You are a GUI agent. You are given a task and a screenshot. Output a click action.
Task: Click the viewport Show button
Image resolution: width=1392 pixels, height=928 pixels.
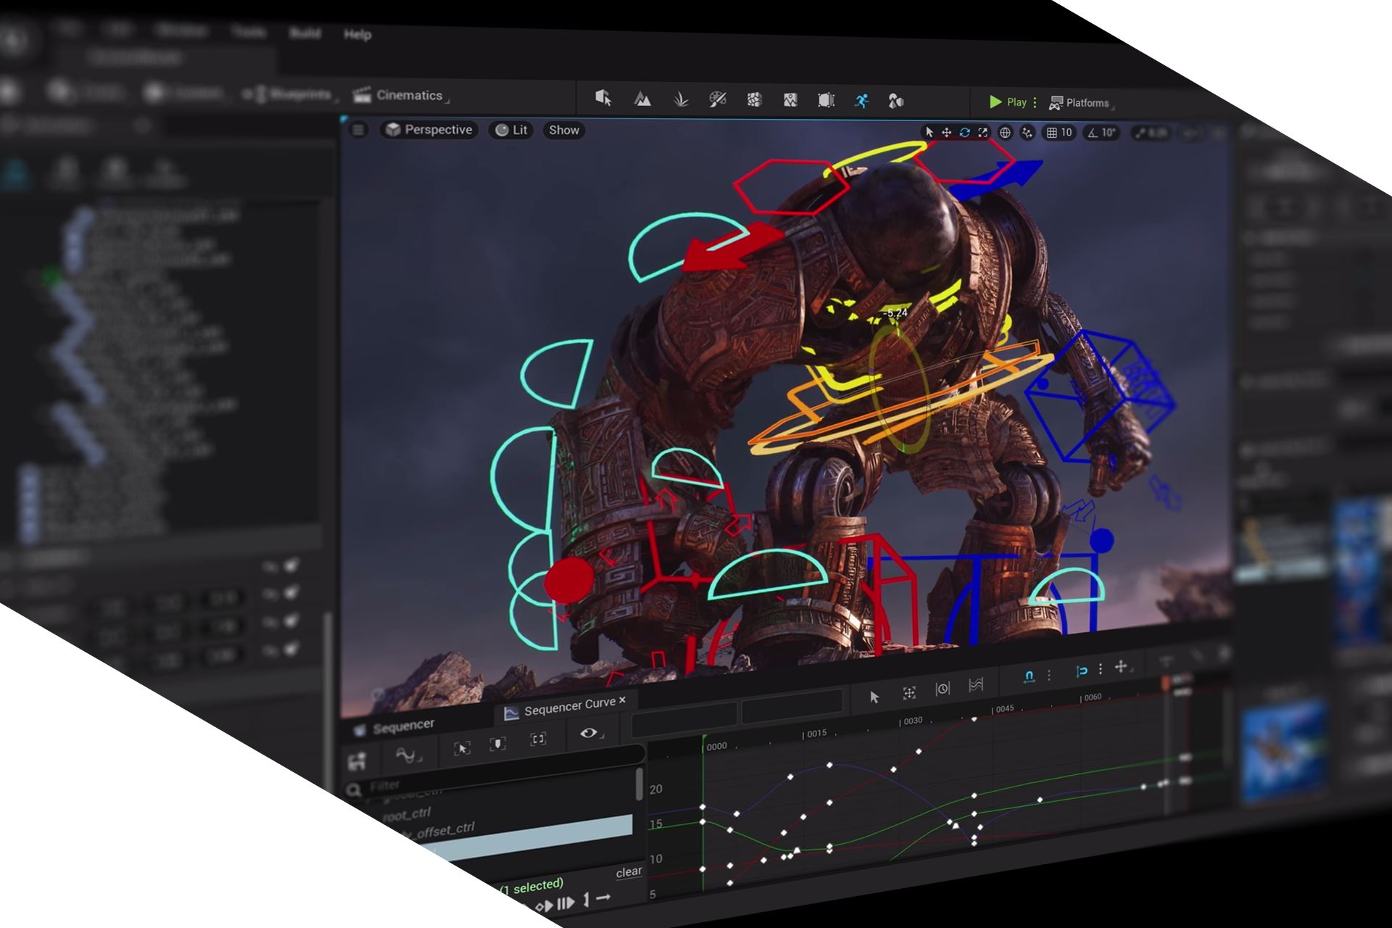tap(564, 130)
